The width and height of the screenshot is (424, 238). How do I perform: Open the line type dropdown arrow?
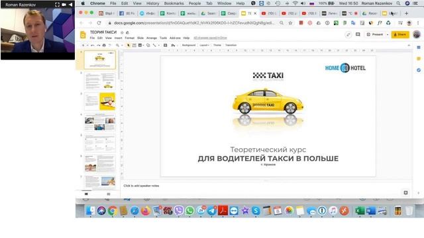pyautogui.click(x=159, y=46)
